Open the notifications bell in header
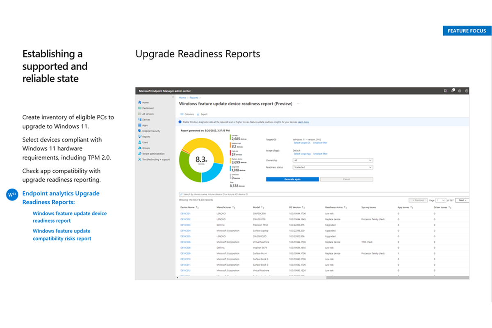 (x=453, y=91)
